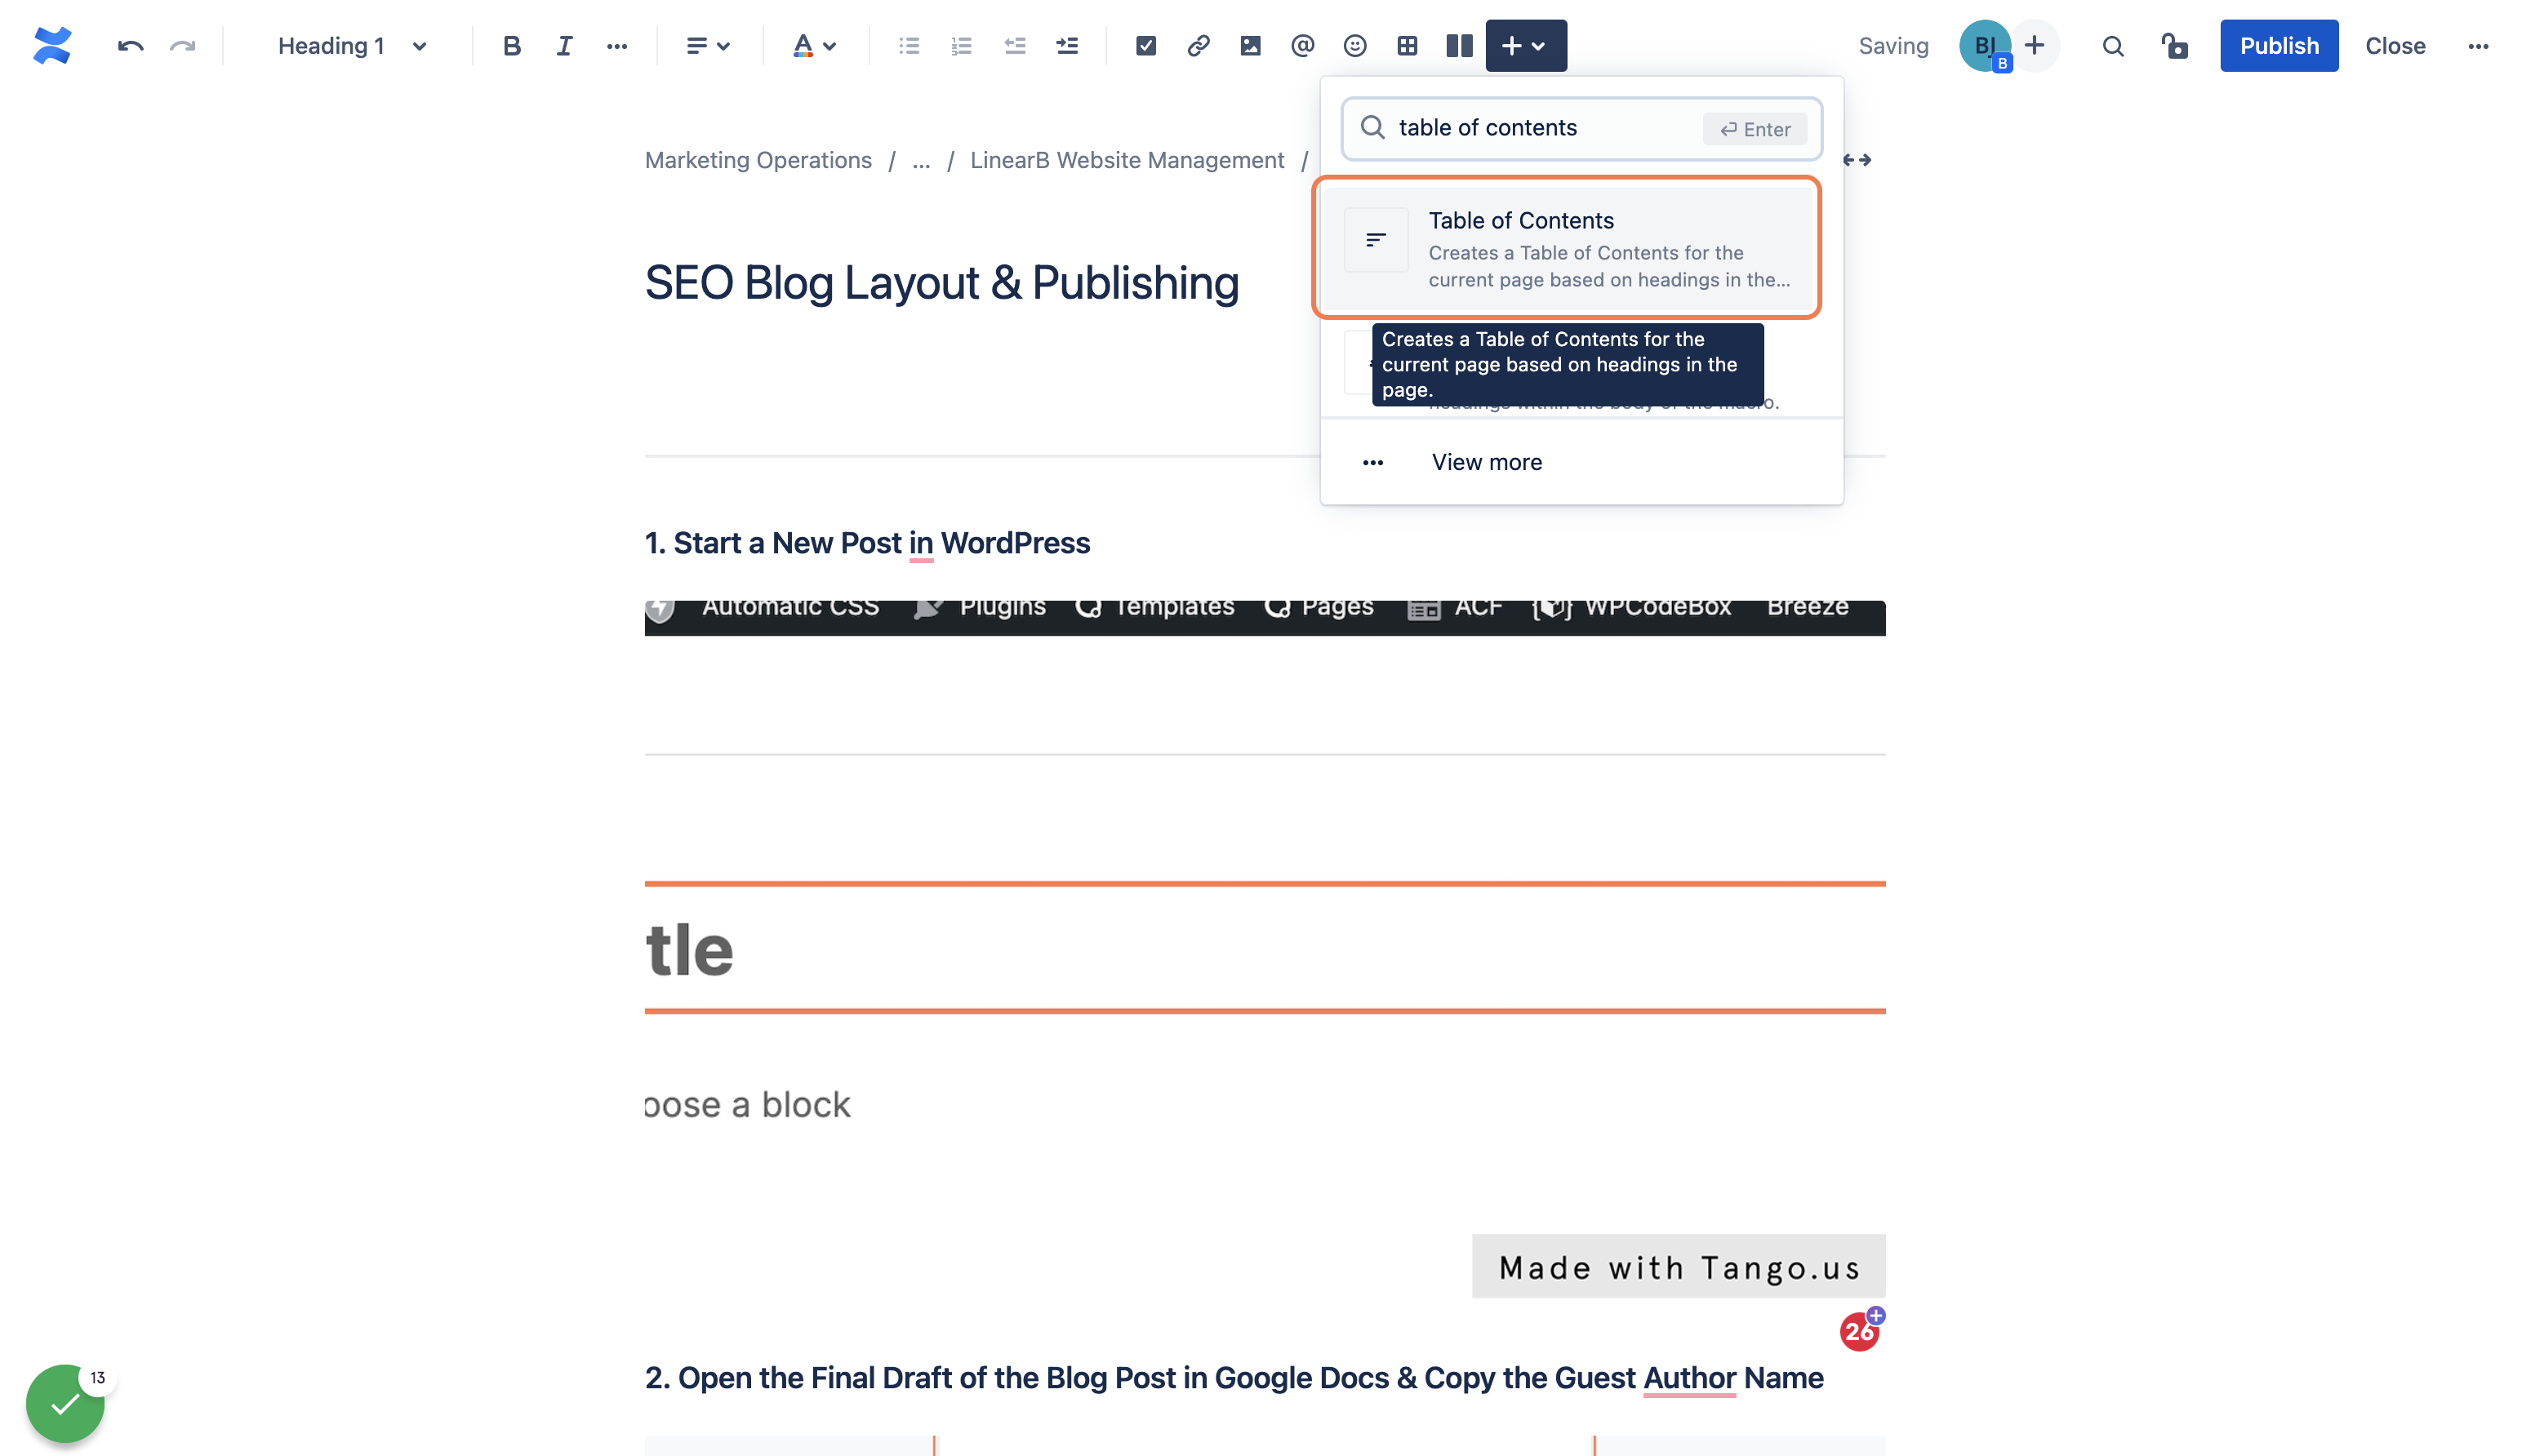Open the text alignment dropdown
Screen dimensions: 2544x1456
pos(709,46)
